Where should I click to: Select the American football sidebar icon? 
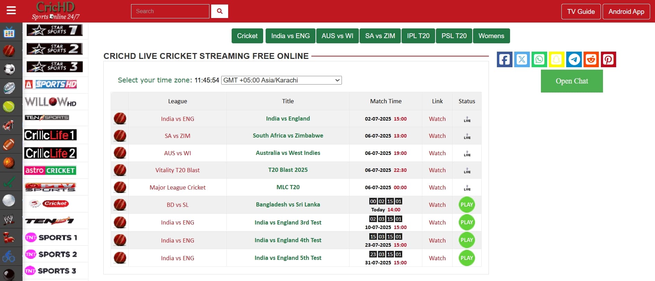9,144
